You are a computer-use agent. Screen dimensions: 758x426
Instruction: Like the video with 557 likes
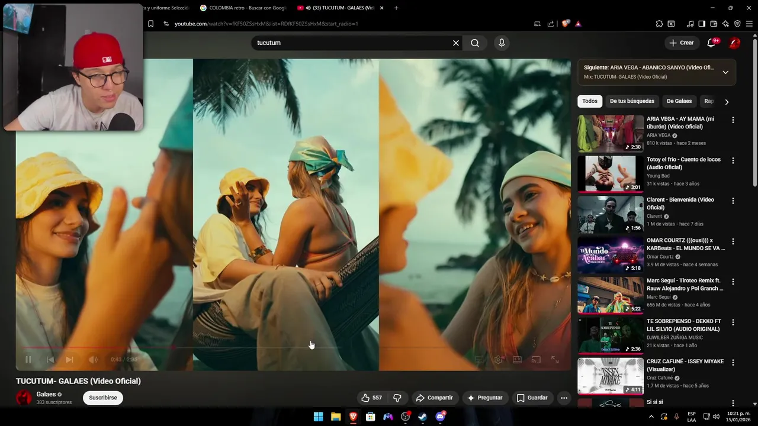pos(371,398)
